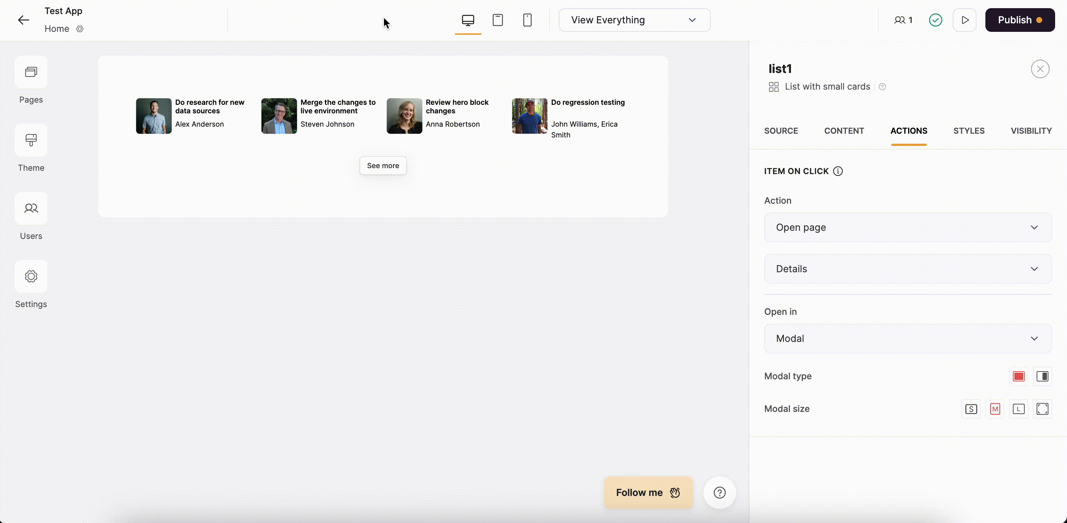Viewport: 1067px width, 523px height.
Task: Select desktop preview mode
Action: (467, 20)
